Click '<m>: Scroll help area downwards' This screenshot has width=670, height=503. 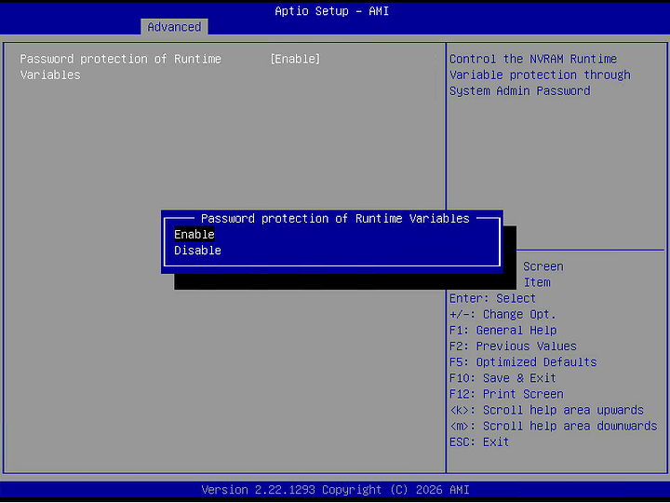click(x=554, y=426)
